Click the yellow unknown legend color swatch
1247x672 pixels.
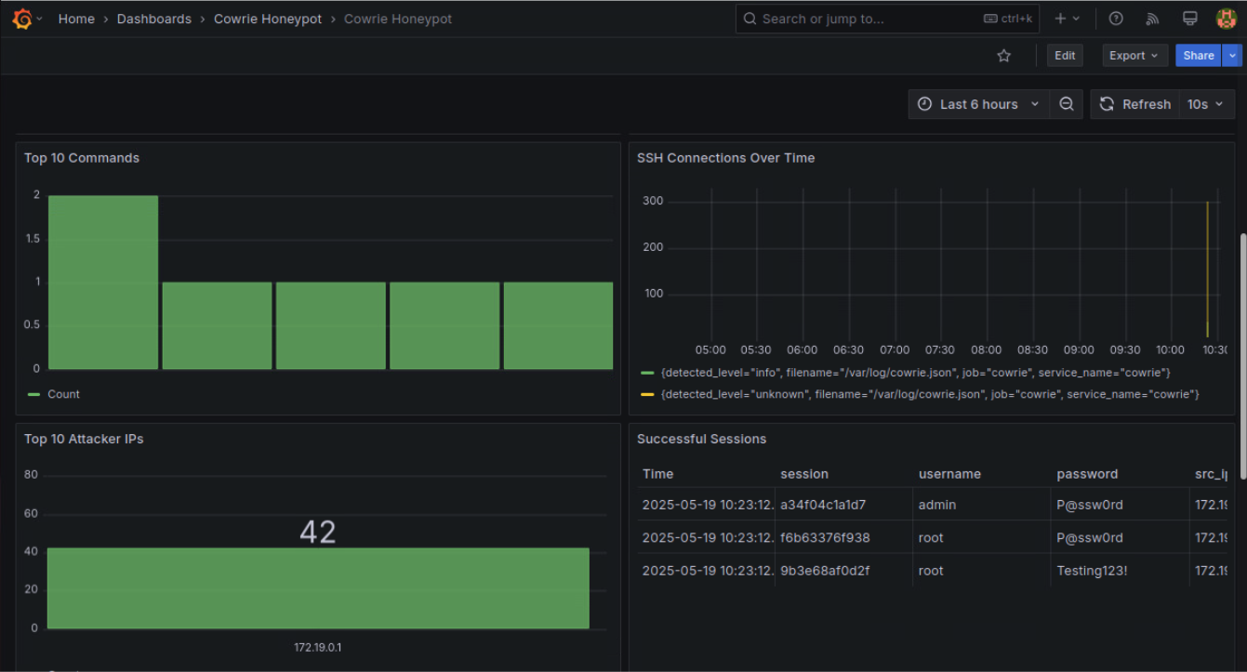click(x=648, y=394)
